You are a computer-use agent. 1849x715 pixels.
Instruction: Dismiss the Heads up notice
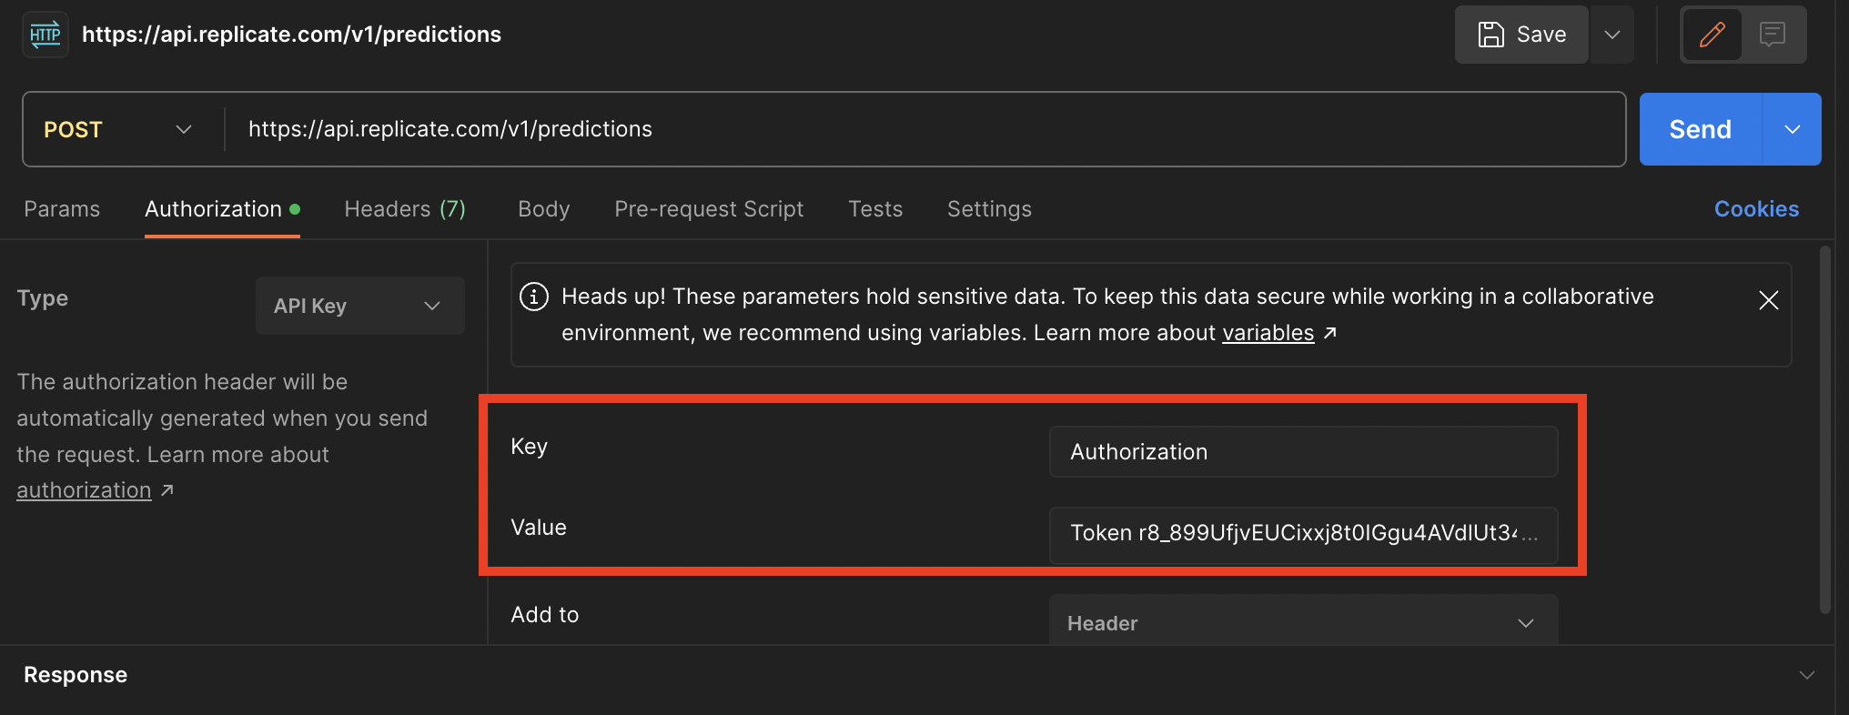1768,300
